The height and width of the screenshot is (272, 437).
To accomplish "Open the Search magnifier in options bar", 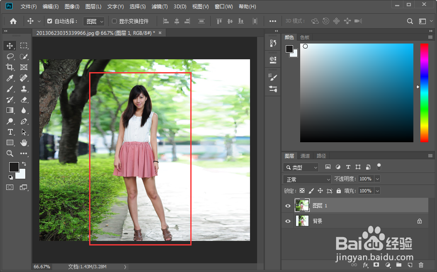I will (410, 21).
